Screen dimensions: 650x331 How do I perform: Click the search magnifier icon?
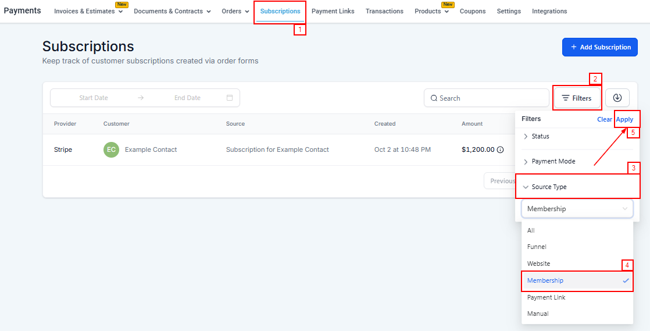[x=434, y=98]
